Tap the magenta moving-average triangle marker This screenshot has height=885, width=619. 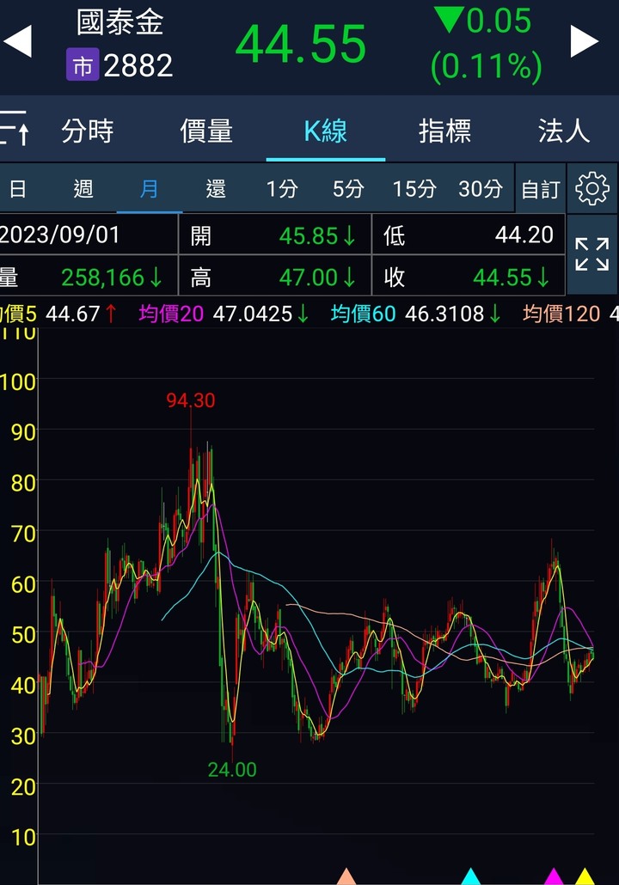(554, 876)
